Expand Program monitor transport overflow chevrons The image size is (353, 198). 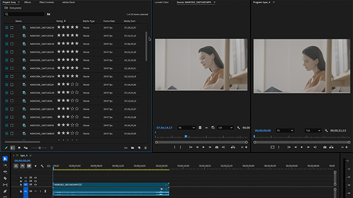click(342, 147)
